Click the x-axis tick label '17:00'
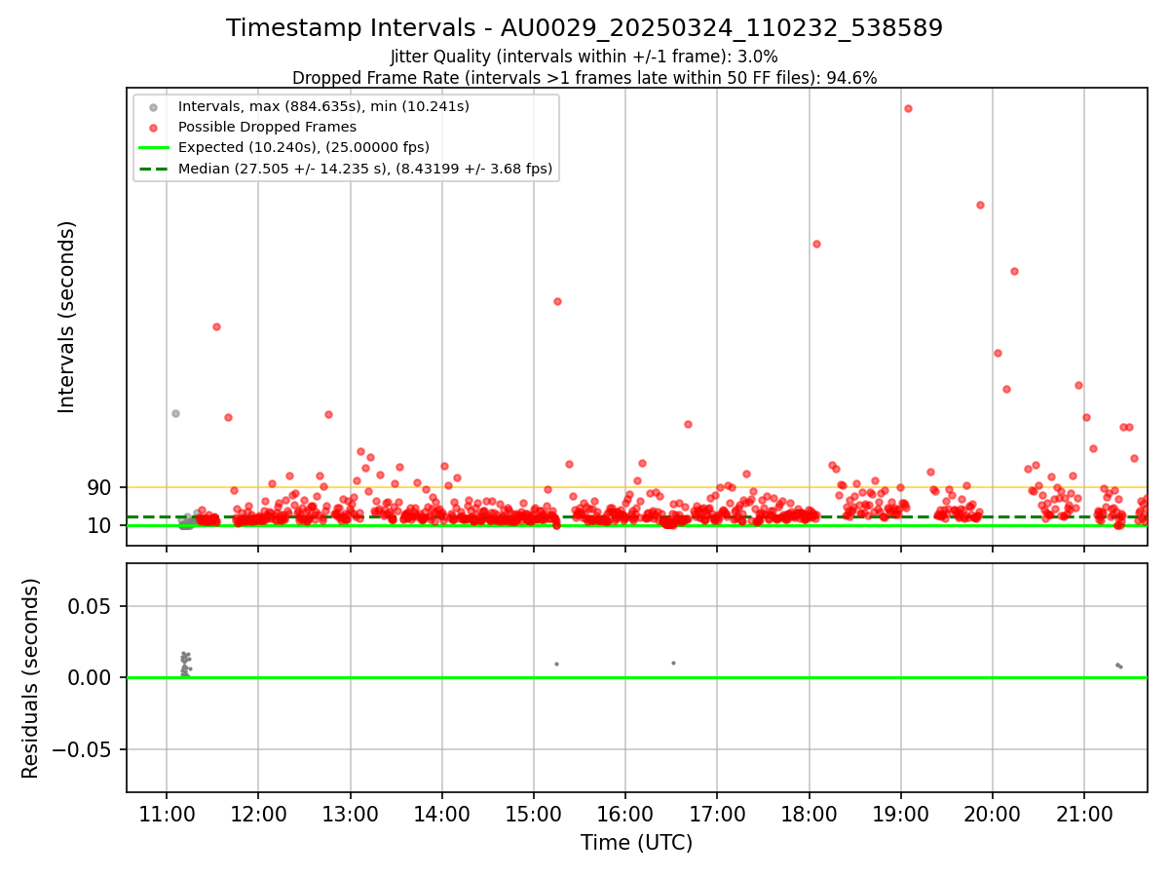The height and width of the screenshot is (877, 1169). click(717, 813)
